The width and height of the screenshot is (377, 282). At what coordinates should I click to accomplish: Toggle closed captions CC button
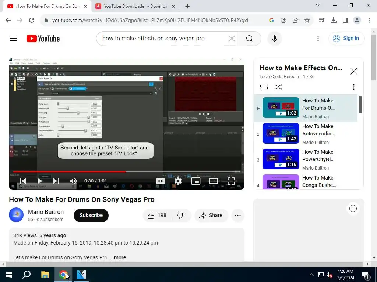click(161, 181)
